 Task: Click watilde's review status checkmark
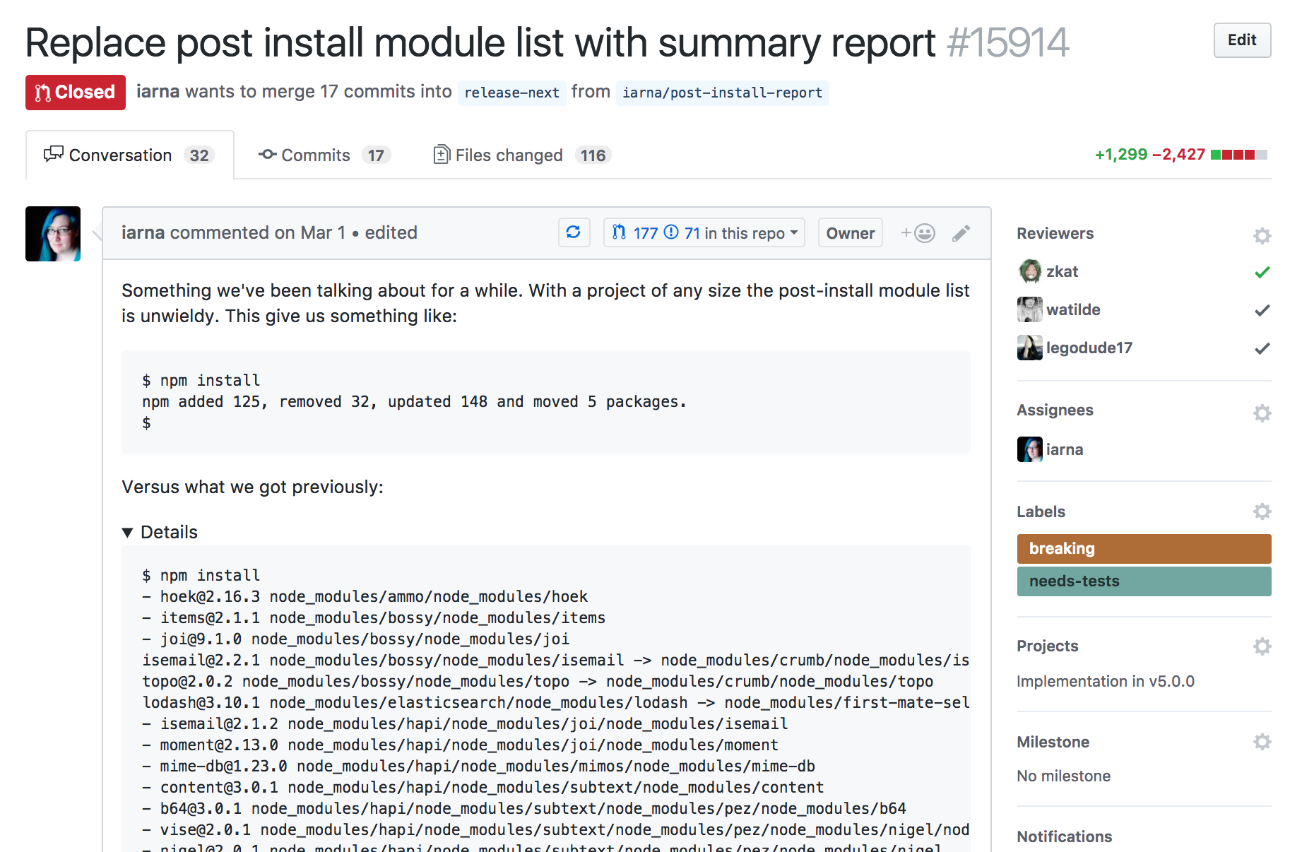pyautogui.click(x=1262, y=310)
